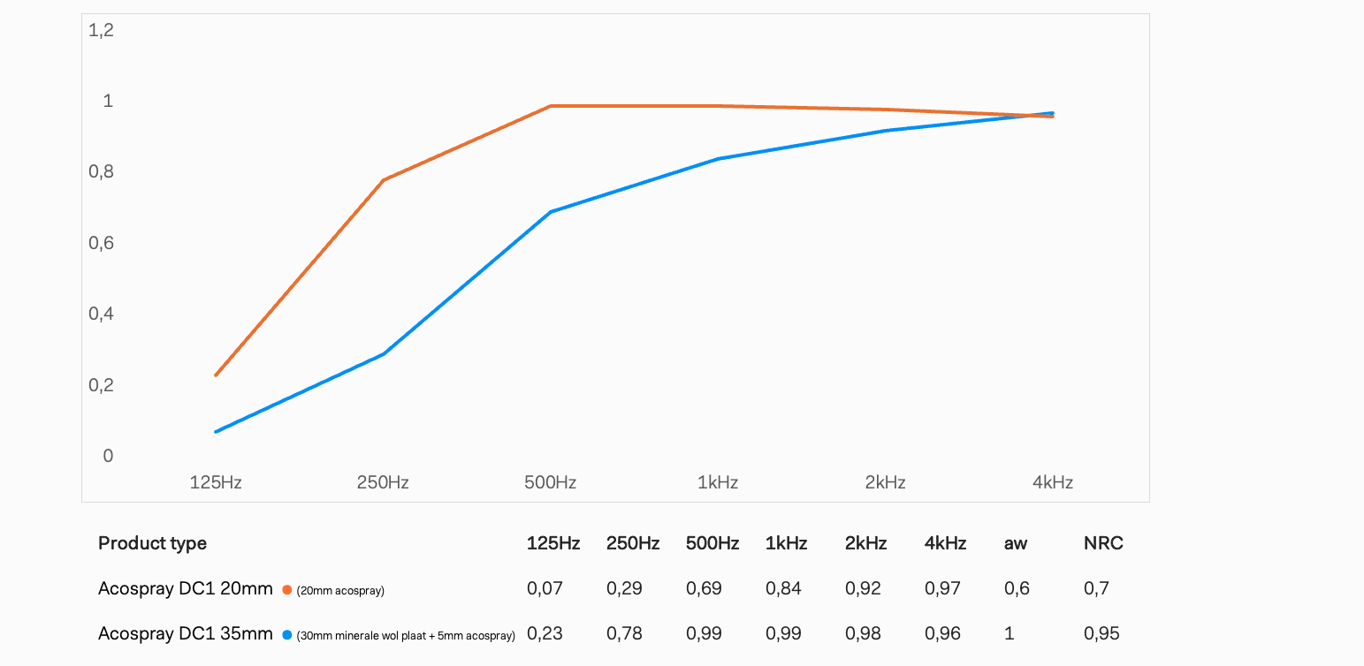The height and width of the screenshot is (666, 1364).
Task: Click the NRC column header
Action: [1103, 543]
